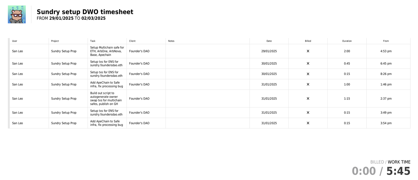The width and height of the screenshot is (418, 180).
Task: Toggle billed status for the 3:49 pm entry
Action: point(308,113)
